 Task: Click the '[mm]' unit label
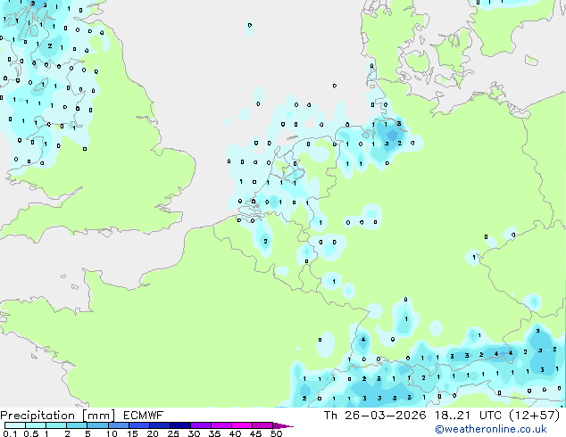coord(98,416)
